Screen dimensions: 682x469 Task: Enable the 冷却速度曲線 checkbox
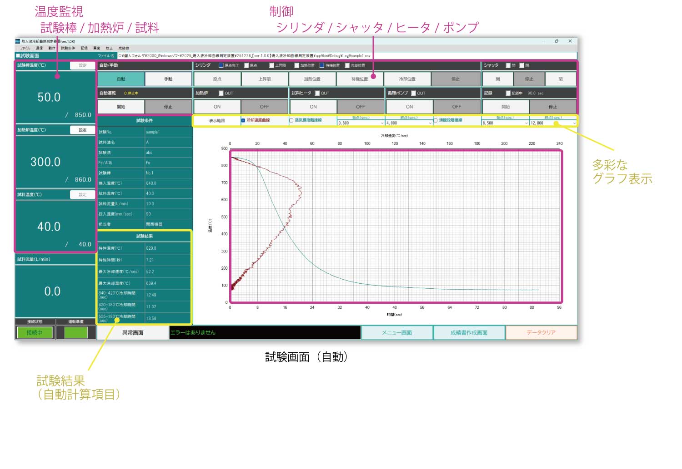click(x=243, y=120)
